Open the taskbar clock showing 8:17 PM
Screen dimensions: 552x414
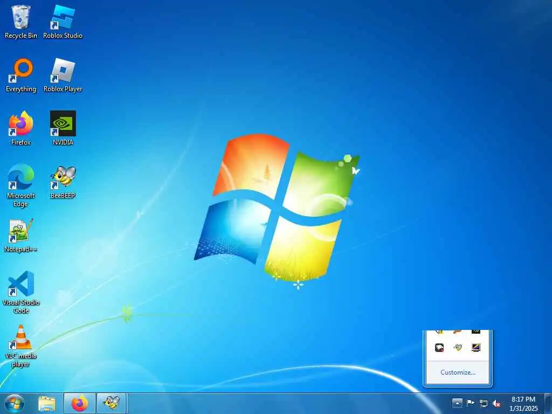(x=523, y=404)
